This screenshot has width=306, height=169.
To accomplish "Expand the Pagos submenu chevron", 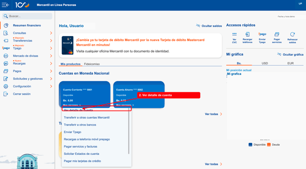I will pyautogui.click(x=51, y=71).
